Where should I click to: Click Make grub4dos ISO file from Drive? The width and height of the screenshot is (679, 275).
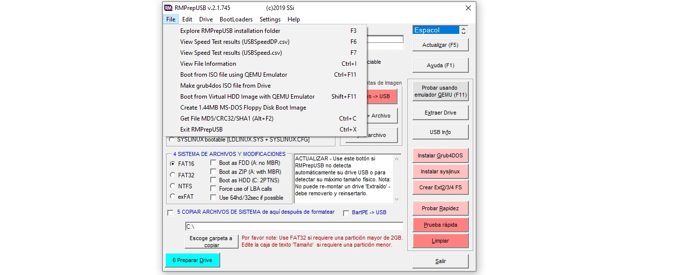225,86
